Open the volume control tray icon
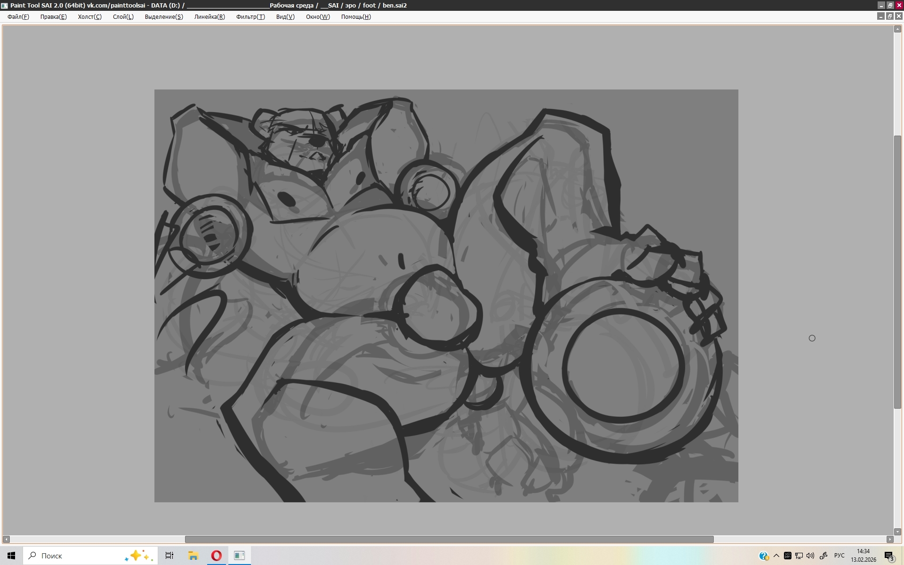 point(810,556)
